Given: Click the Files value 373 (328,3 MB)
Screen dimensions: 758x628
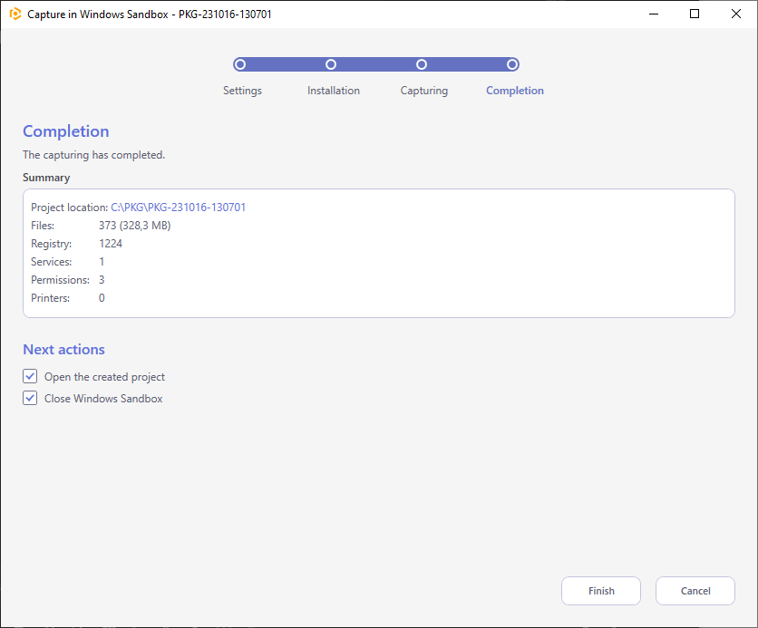Looking at the screenshot, I should pyautogui.click(x=135, y=226).
